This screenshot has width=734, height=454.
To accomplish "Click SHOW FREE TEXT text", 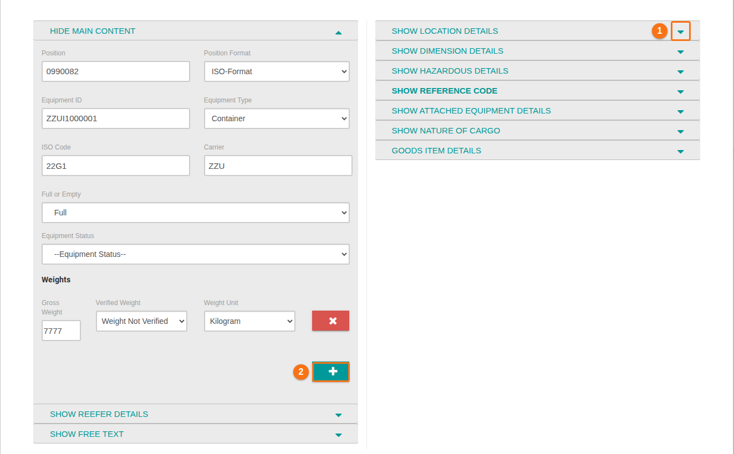I will click(87, 434).
